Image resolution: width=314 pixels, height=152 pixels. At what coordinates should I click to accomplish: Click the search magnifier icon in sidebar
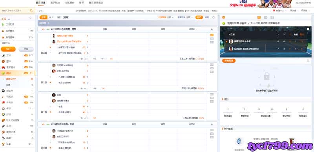[x=31, y=11]
